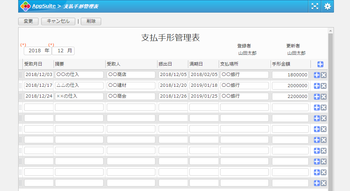Screen dimensions: 350x191
Task: Delete the 〇〇建材 row with X icon
Action: 324,86
